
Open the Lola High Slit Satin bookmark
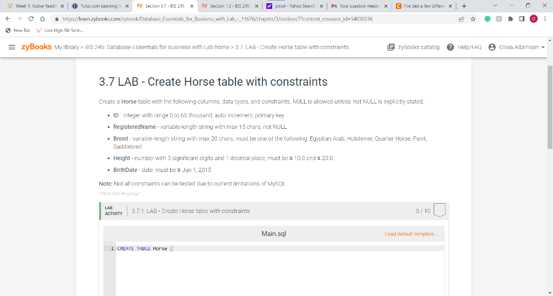[60, 30]
